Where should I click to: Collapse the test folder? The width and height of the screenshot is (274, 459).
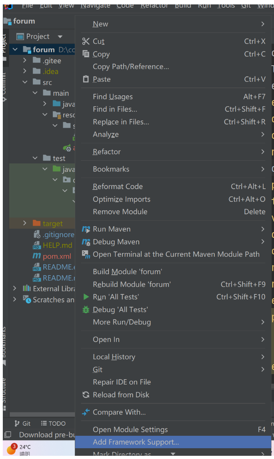(x=35, y=158)
